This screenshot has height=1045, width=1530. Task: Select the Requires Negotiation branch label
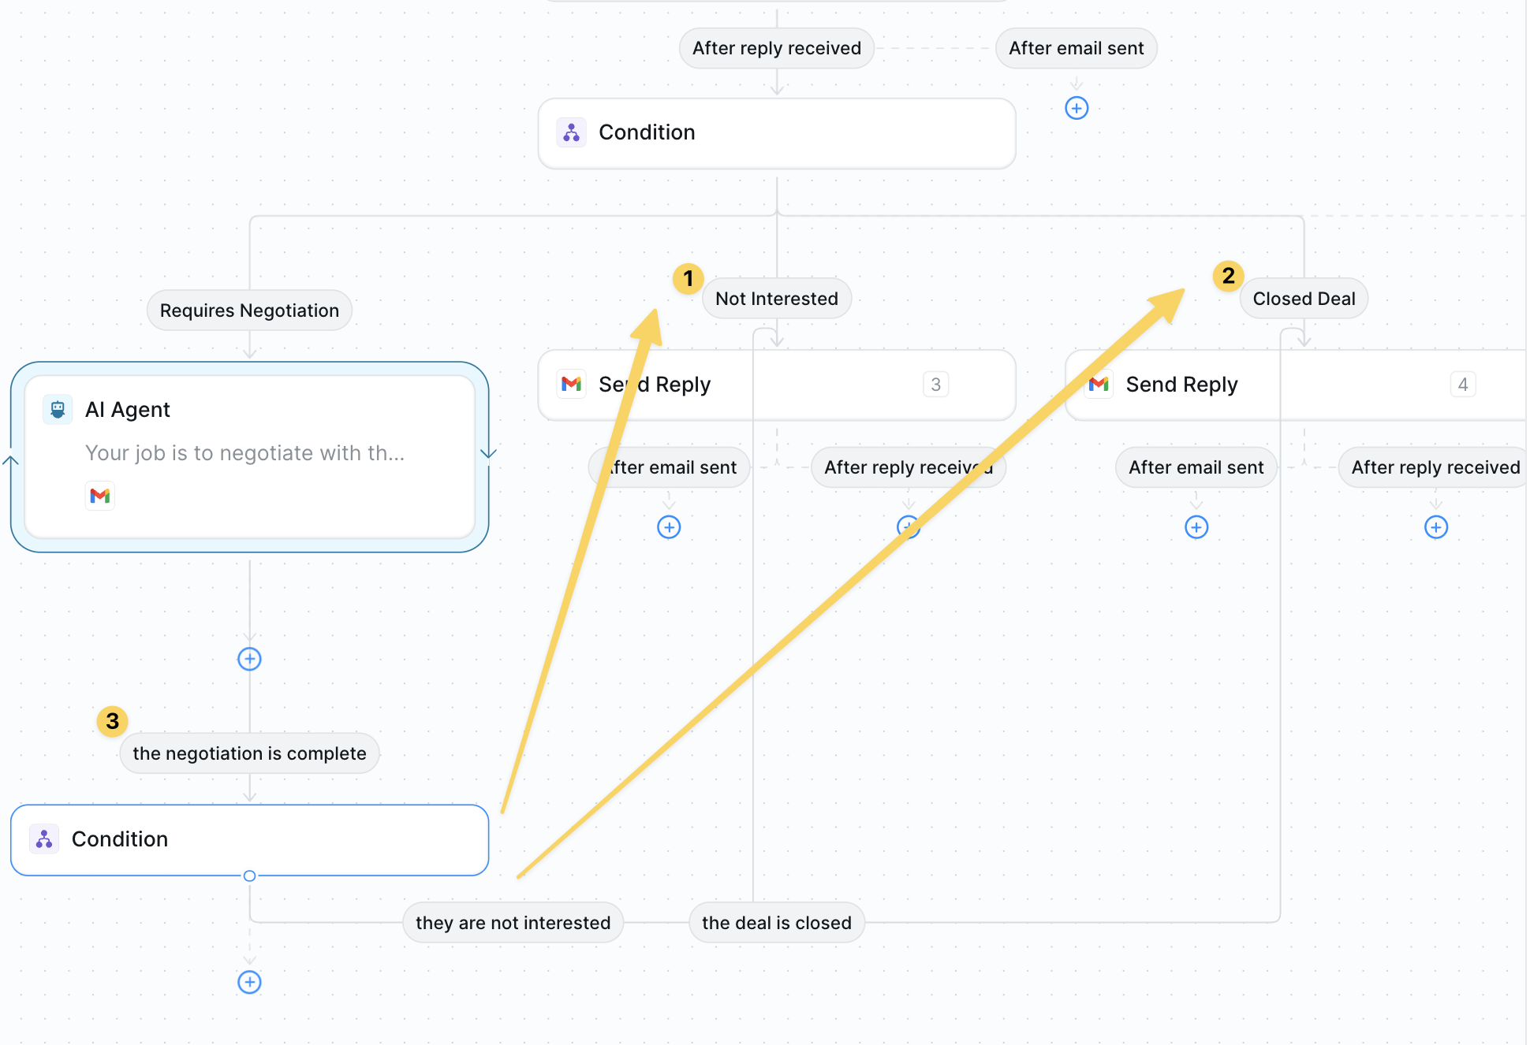(x=249, y=311)
